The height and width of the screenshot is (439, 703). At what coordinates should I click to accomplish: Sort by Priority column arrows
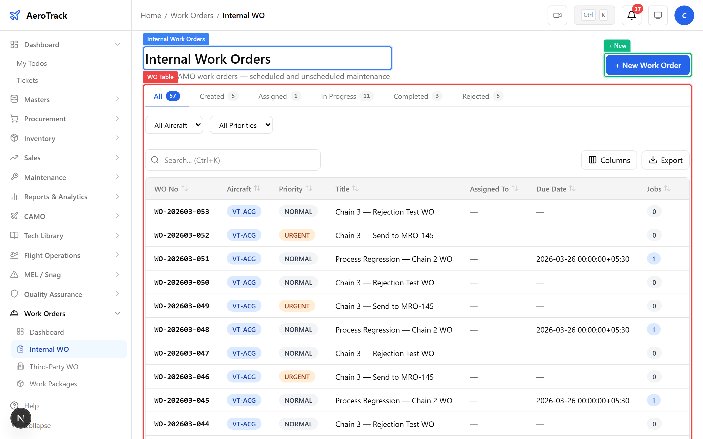[x=309, y=189]
